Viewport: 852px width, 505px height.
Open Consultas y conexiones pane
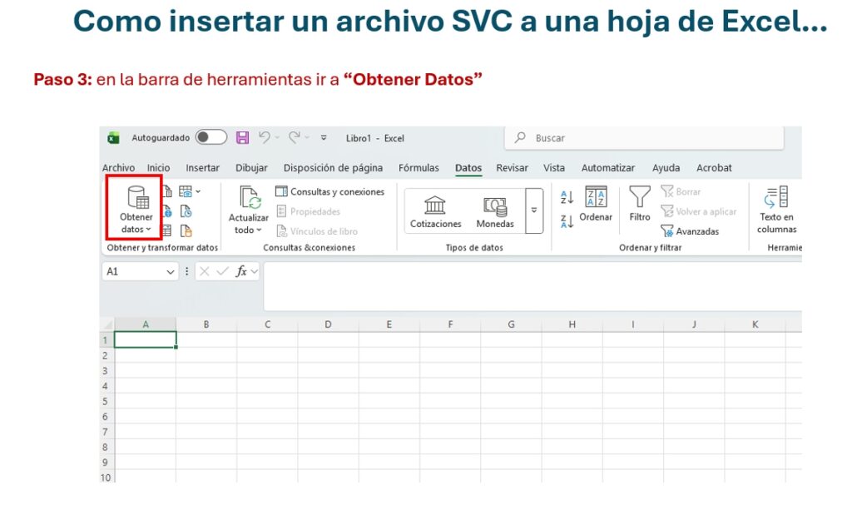pos(330,192)
